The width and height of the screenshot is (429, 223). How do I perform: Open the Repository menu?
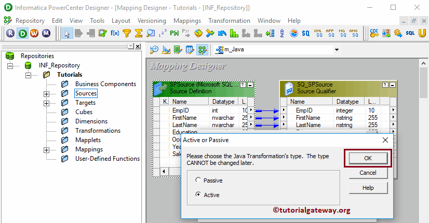tap(30, 21)
